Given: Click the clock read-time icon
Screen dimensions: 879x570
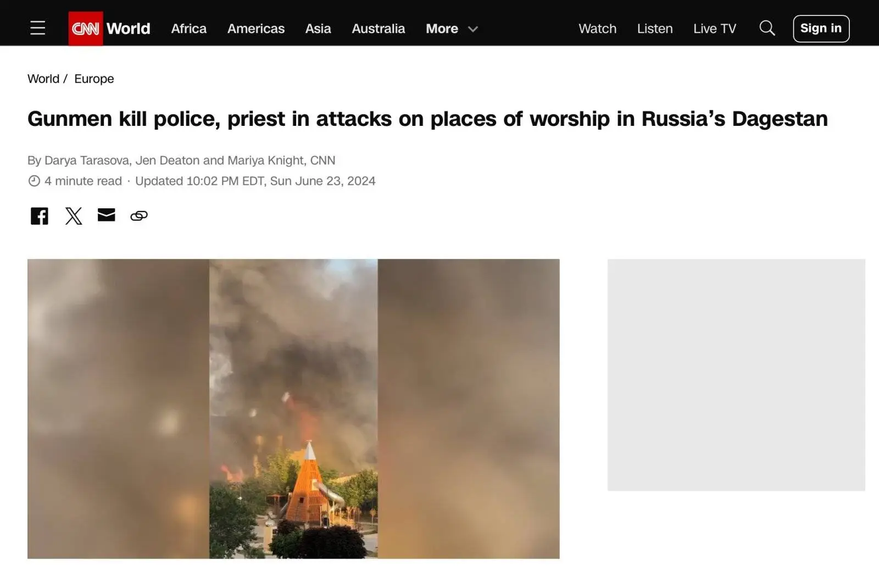Looking at the screenshot, I should click(34, 181).
